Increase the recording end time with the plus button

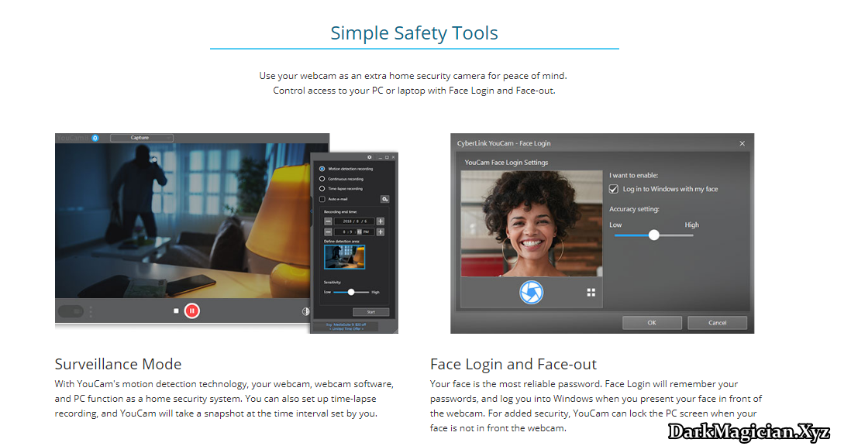[381, 232]
